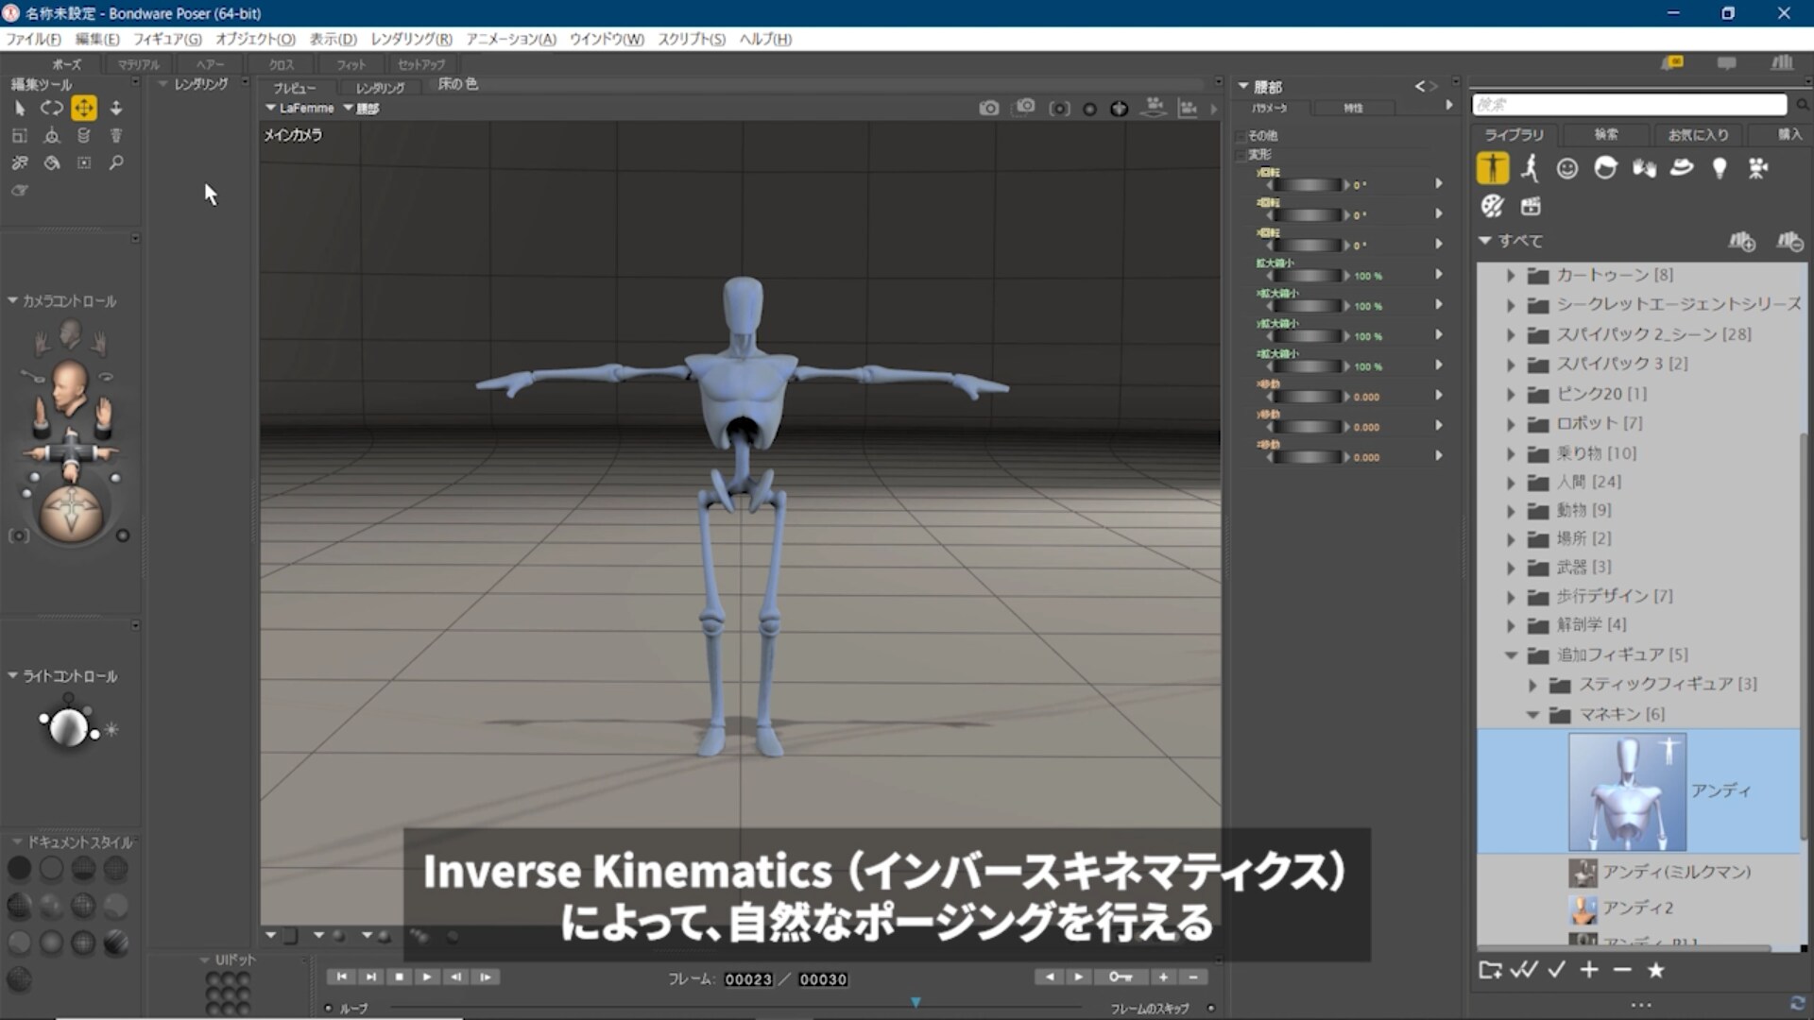Open the ファイル(F) menu
1814x1020 pixels.
(33, 39)
